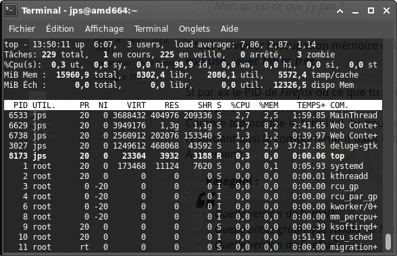
Task: Click the %MEM column header
Action: 269,105
